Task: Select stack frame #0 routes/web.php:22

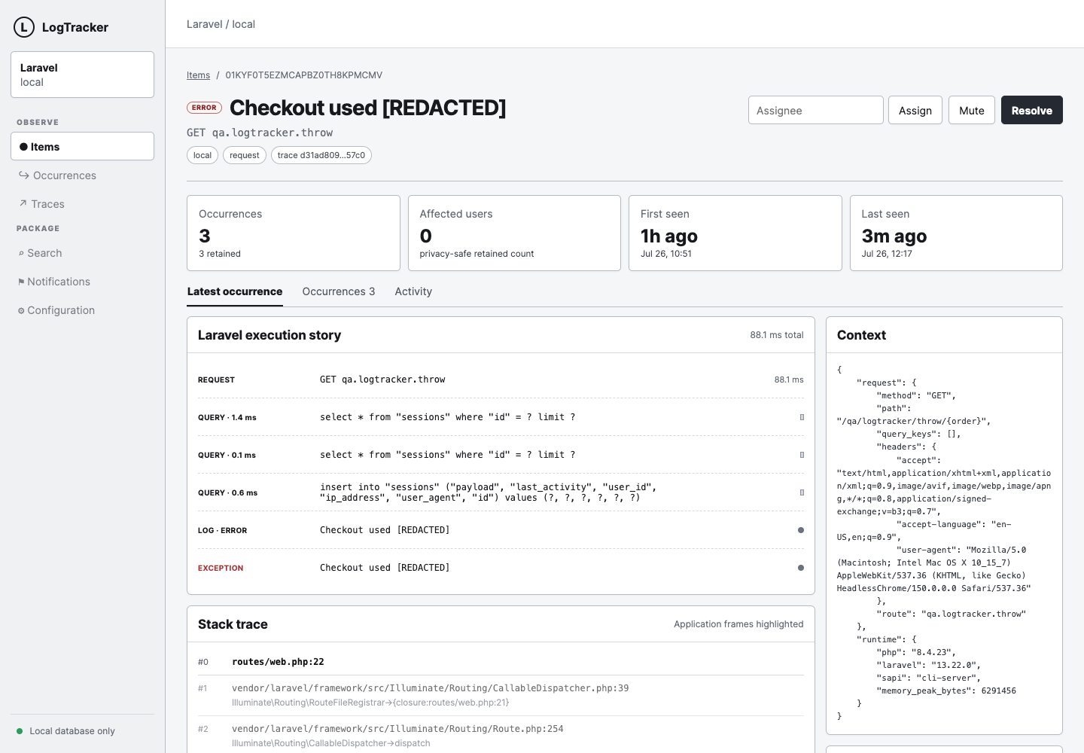Action: [501, 662]
